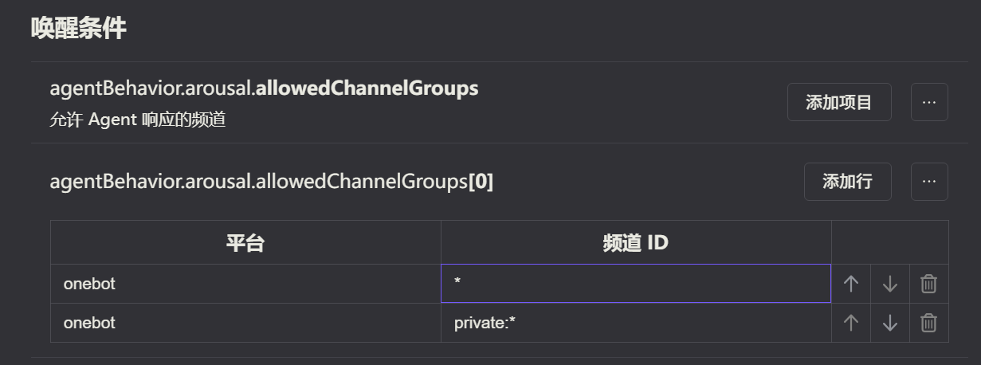Edit the private:* channel ID field

[635, 323]
